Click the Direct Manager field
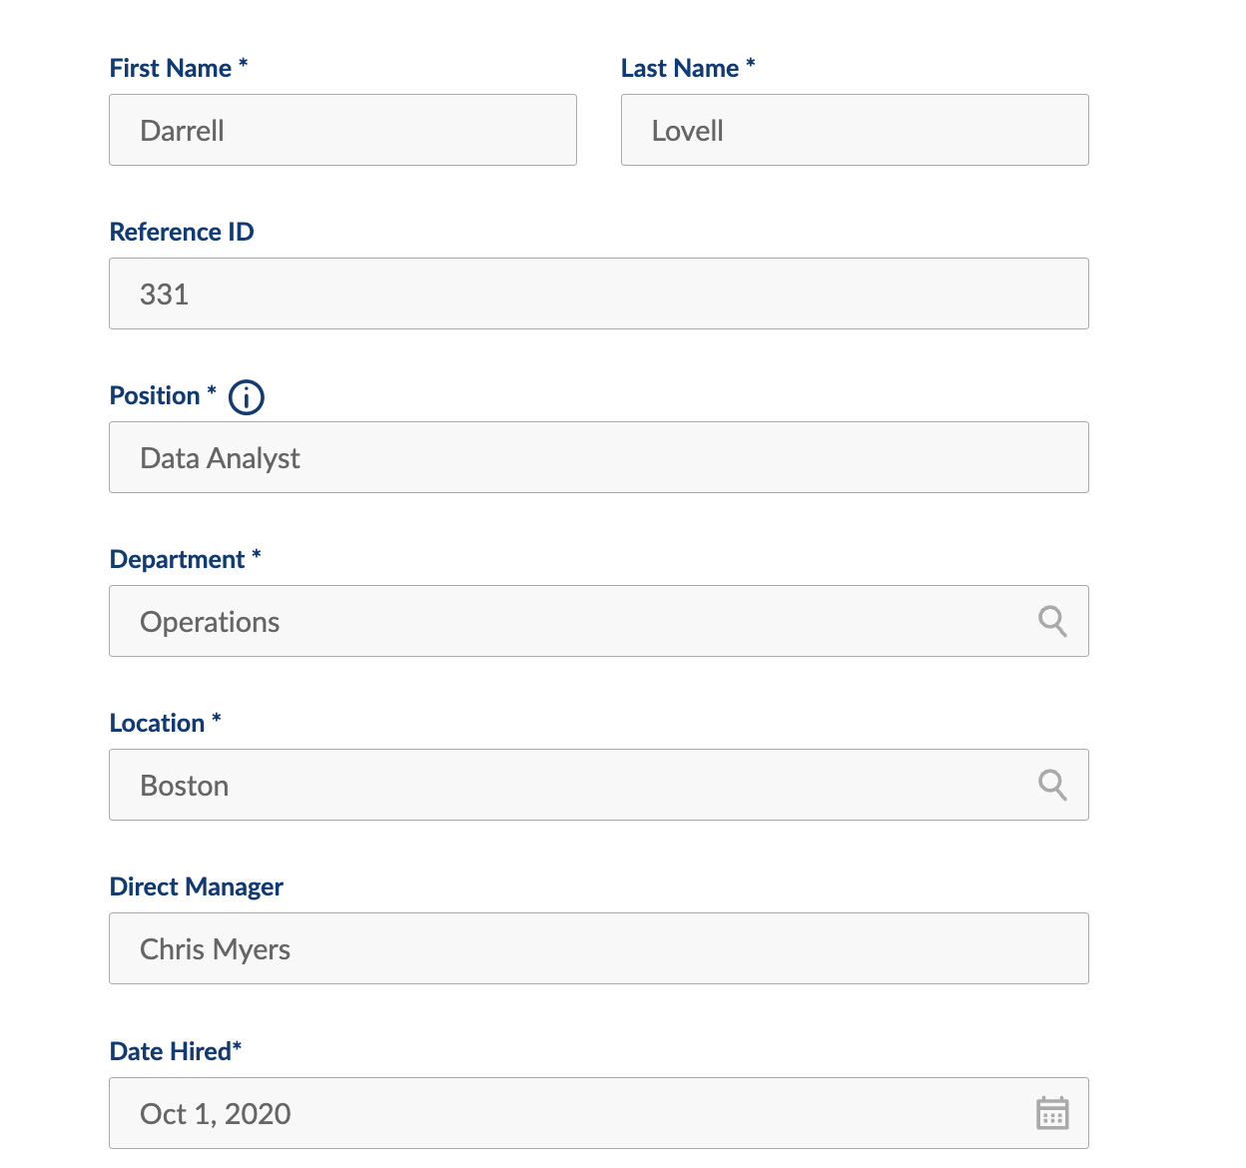 coord(598,948)
